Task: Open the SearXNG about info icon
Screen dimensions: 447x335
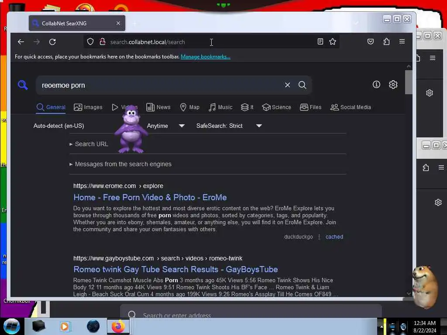Action: pos(376,85)
